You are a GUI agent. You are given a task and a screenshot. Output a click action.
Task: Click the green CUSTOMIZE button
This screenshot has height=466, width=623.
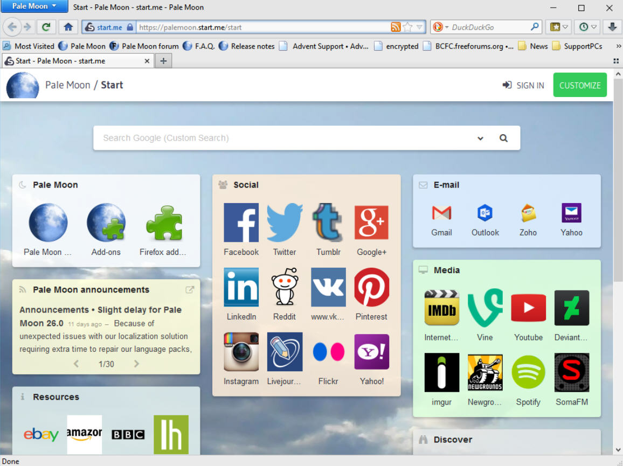(x=580, y=85)
